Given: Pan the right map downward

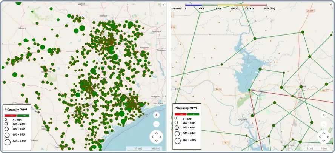Looking at the screenshot, I should click(x=323, y=141).
